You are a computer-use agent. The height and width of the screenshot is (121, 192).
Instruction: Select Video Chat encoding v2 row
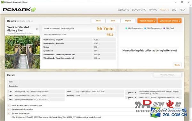point(79,58)
